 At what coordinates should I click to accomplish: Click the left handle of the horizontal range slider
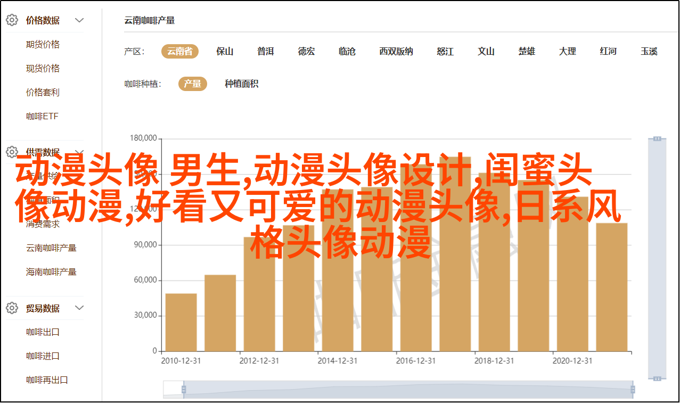click(184, 390)
